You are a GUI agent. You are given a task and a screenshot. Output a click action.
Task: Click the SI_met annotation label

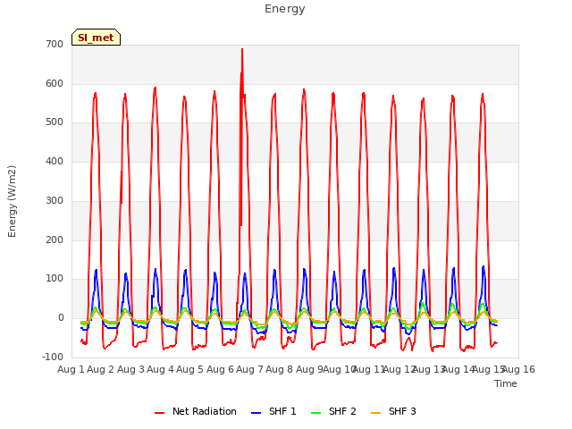tap(96, 38)
